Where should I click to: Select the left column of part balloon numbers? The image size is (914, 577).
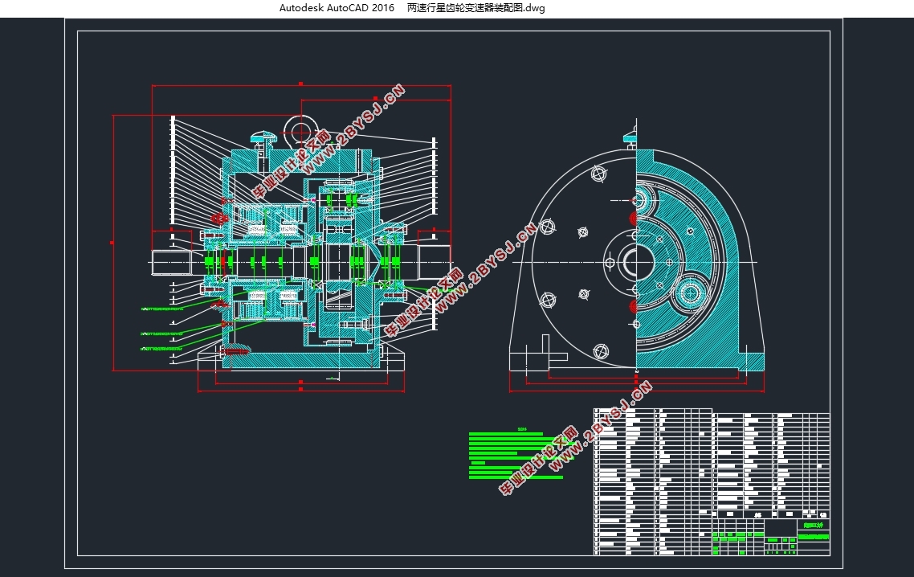(x=173, y=239)
